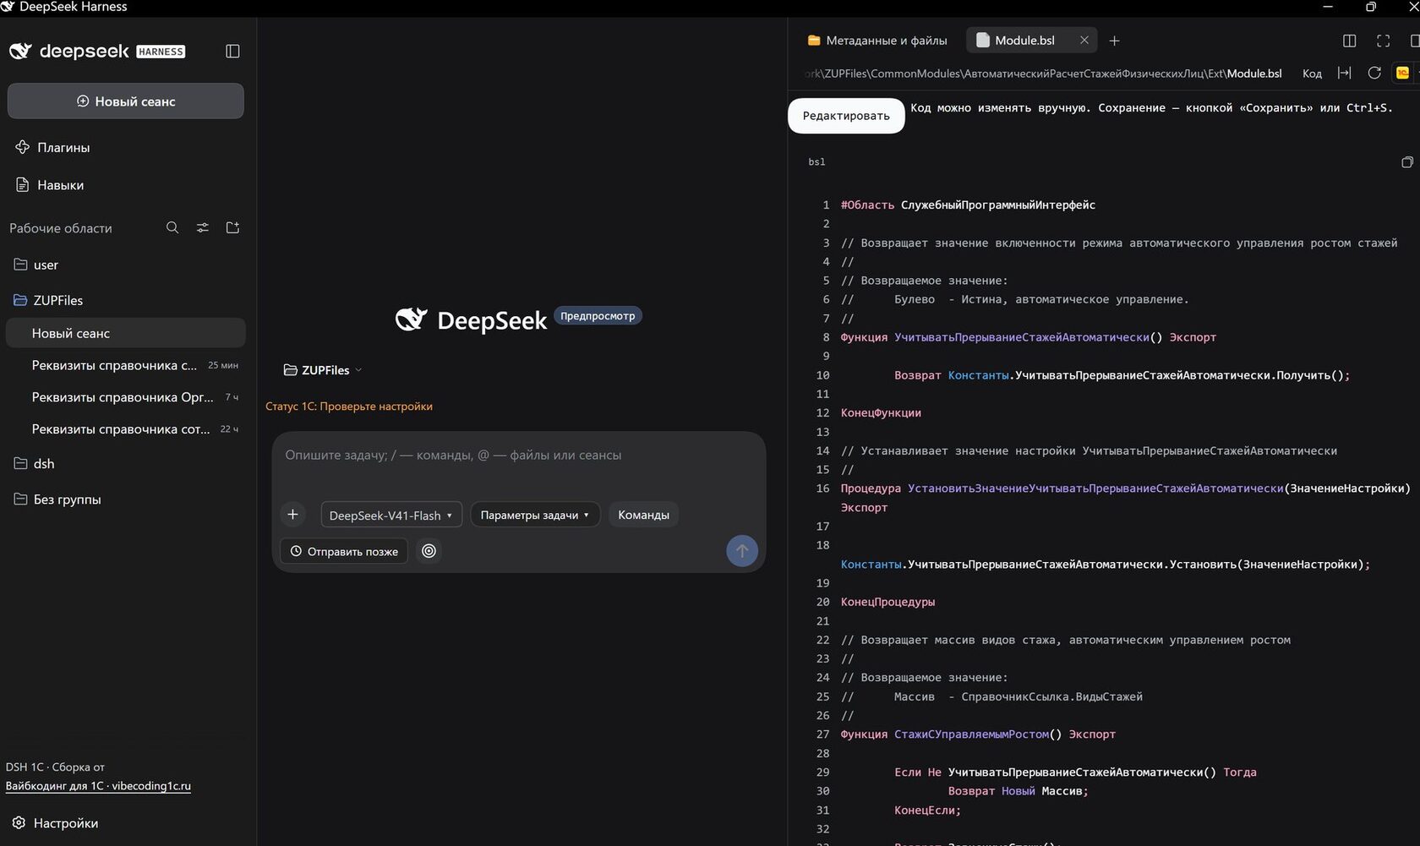
Task: Reload the Module.bsl file
Action: tap(1374, 74)
